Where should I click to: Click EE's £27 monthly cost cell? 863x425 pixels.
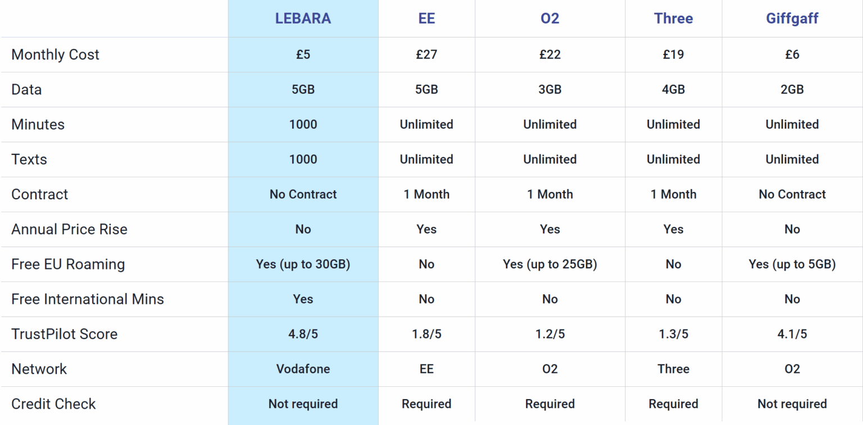(426, 54)
